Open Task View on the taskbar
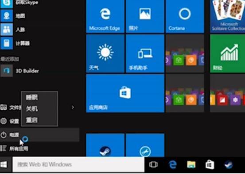Viewport: 245px width, 174px height. tap(153, 164)
